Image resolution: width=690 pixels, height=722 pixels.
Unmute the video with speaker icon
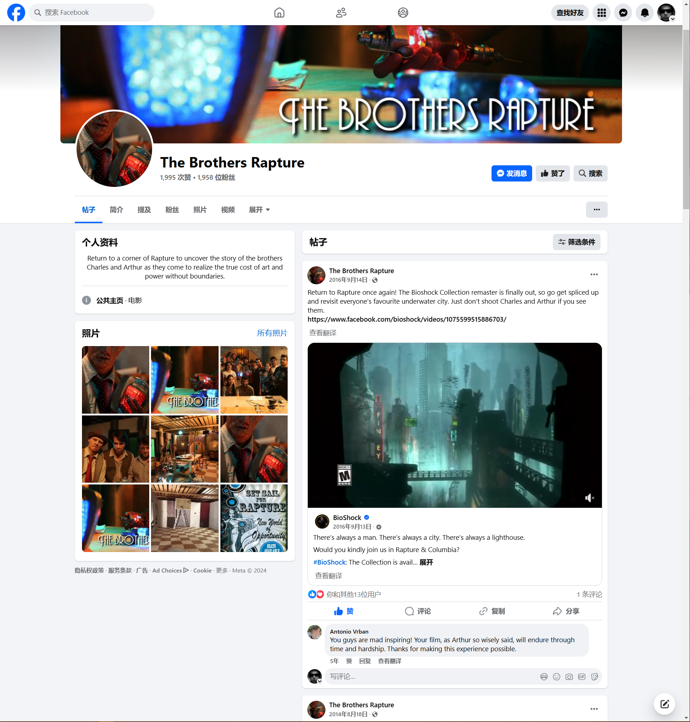point(590,498)
